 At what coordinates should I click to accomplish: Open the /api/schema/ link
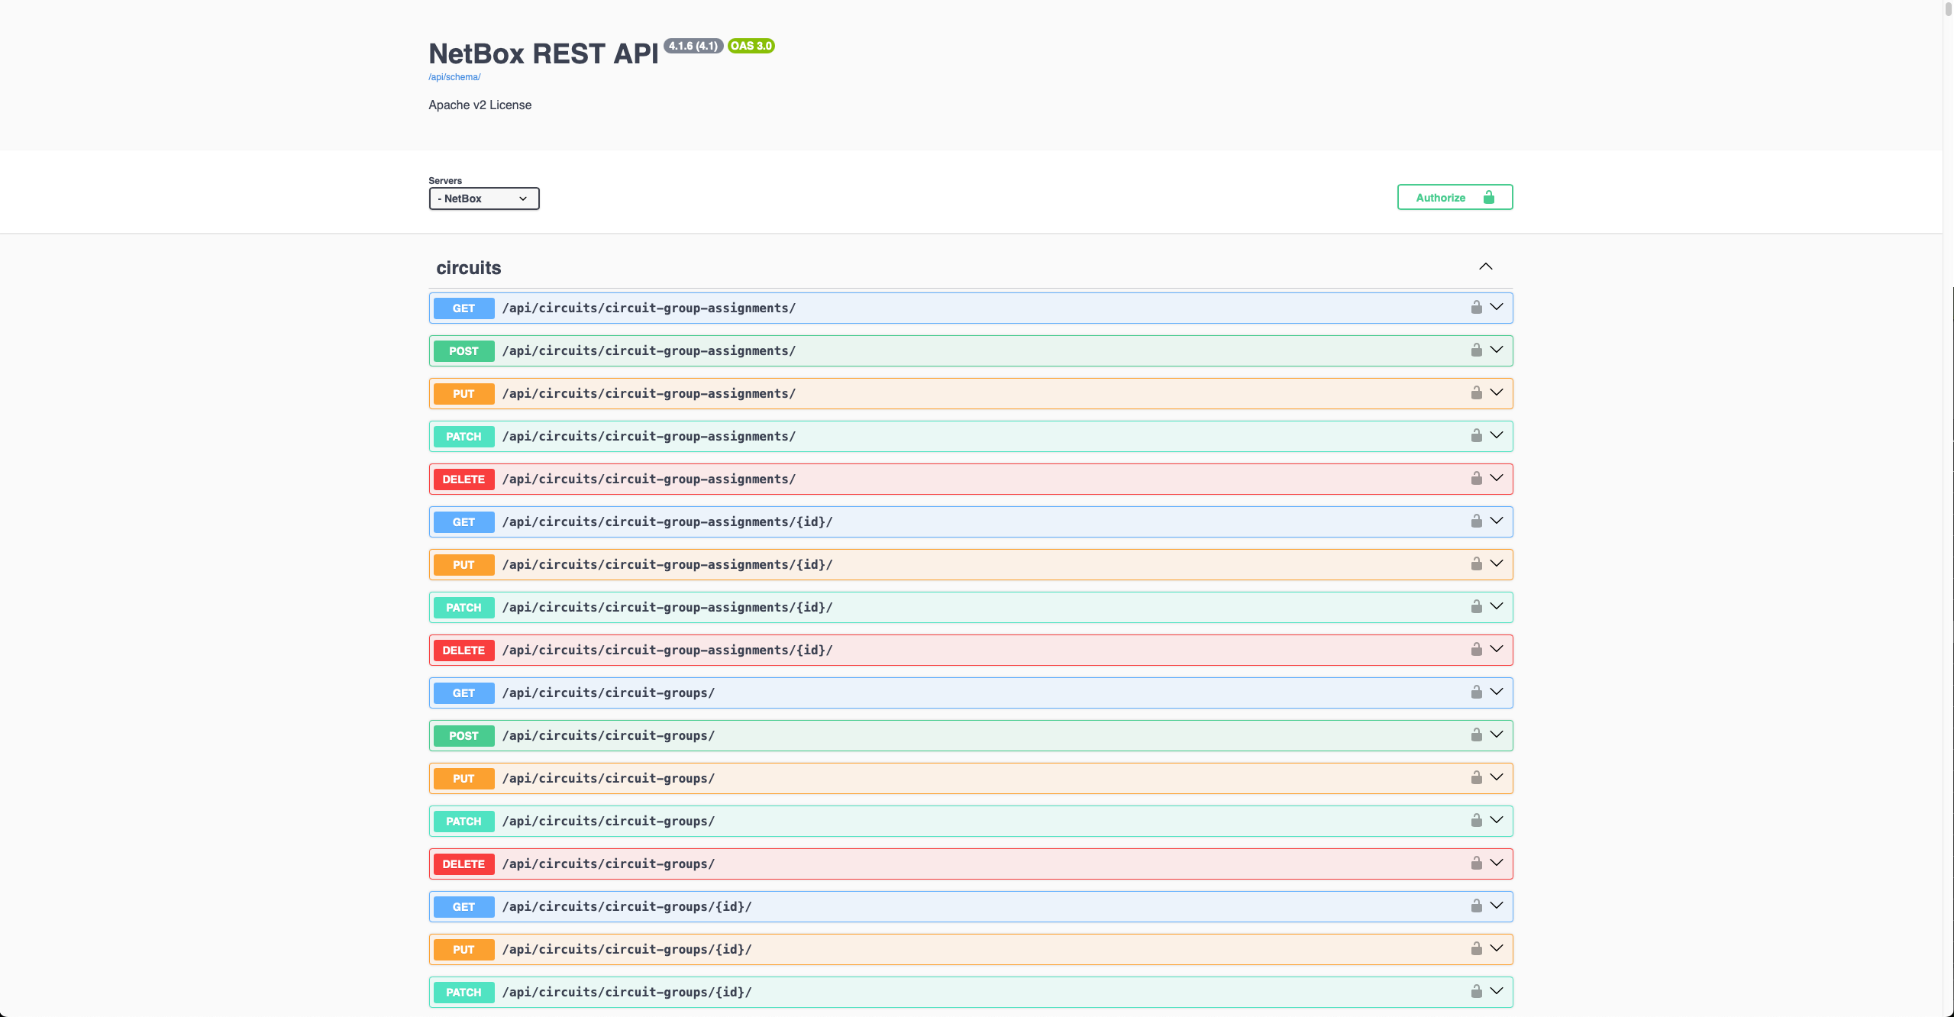click(454, 77)
